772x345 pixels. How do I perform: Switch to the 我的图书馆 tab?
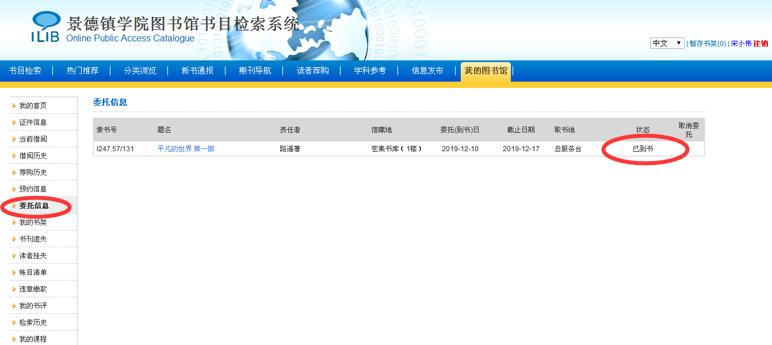(486, 71)
